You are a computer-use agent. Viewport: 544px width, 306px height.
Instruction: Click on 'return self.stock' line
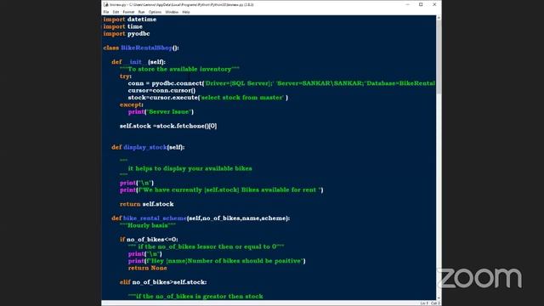(147, 204)
